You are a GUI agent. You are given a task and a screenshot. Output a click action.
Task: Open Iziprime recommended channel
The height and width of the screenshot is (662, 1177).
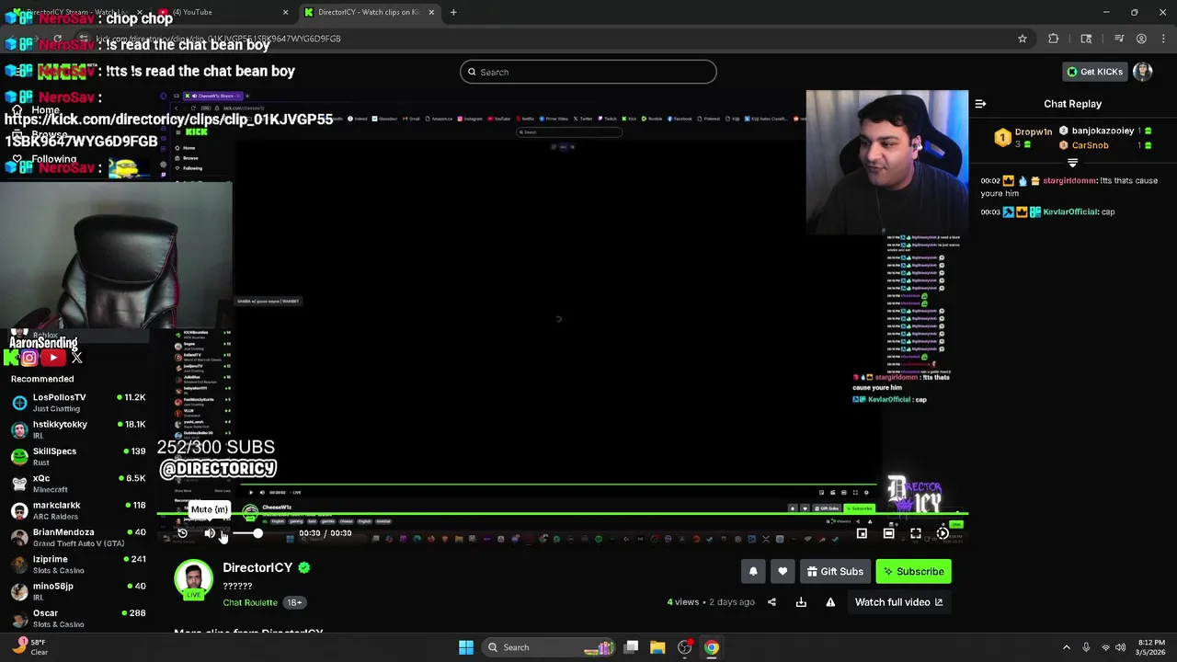tap(78, 565)
